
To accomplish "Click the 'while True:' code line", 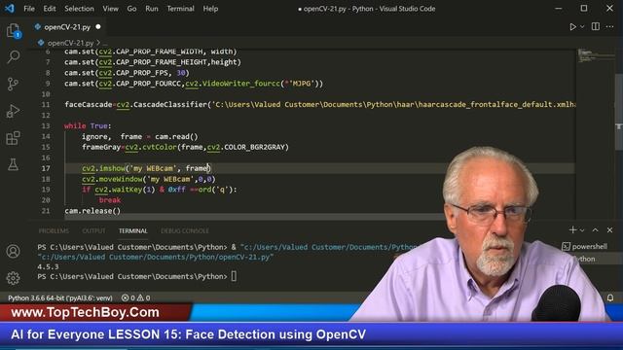I will tap(88, 125).
